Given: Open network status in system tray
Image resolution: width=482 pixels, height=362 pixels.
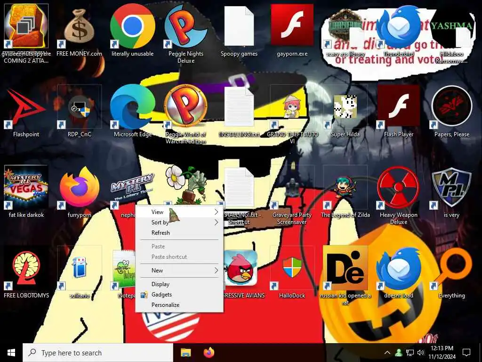Looking at the screenshot, I should 410,353.
